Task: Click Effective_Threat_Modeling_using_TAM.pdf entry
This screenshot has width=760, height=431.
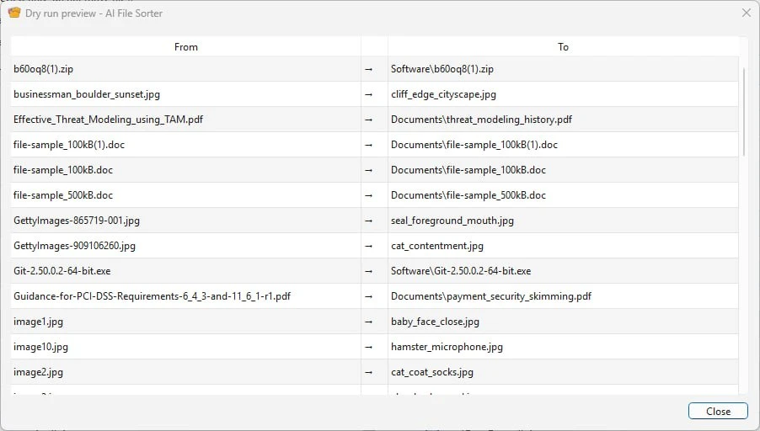Action: tap(108, 120)
